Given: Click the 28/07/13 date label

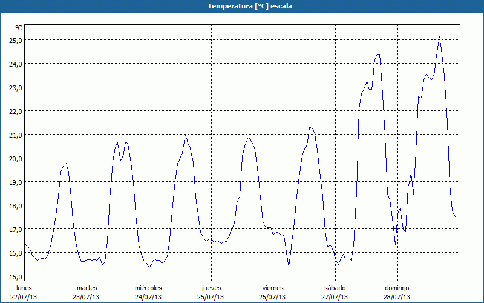Looking at the screenshot, I should (397, 297).
